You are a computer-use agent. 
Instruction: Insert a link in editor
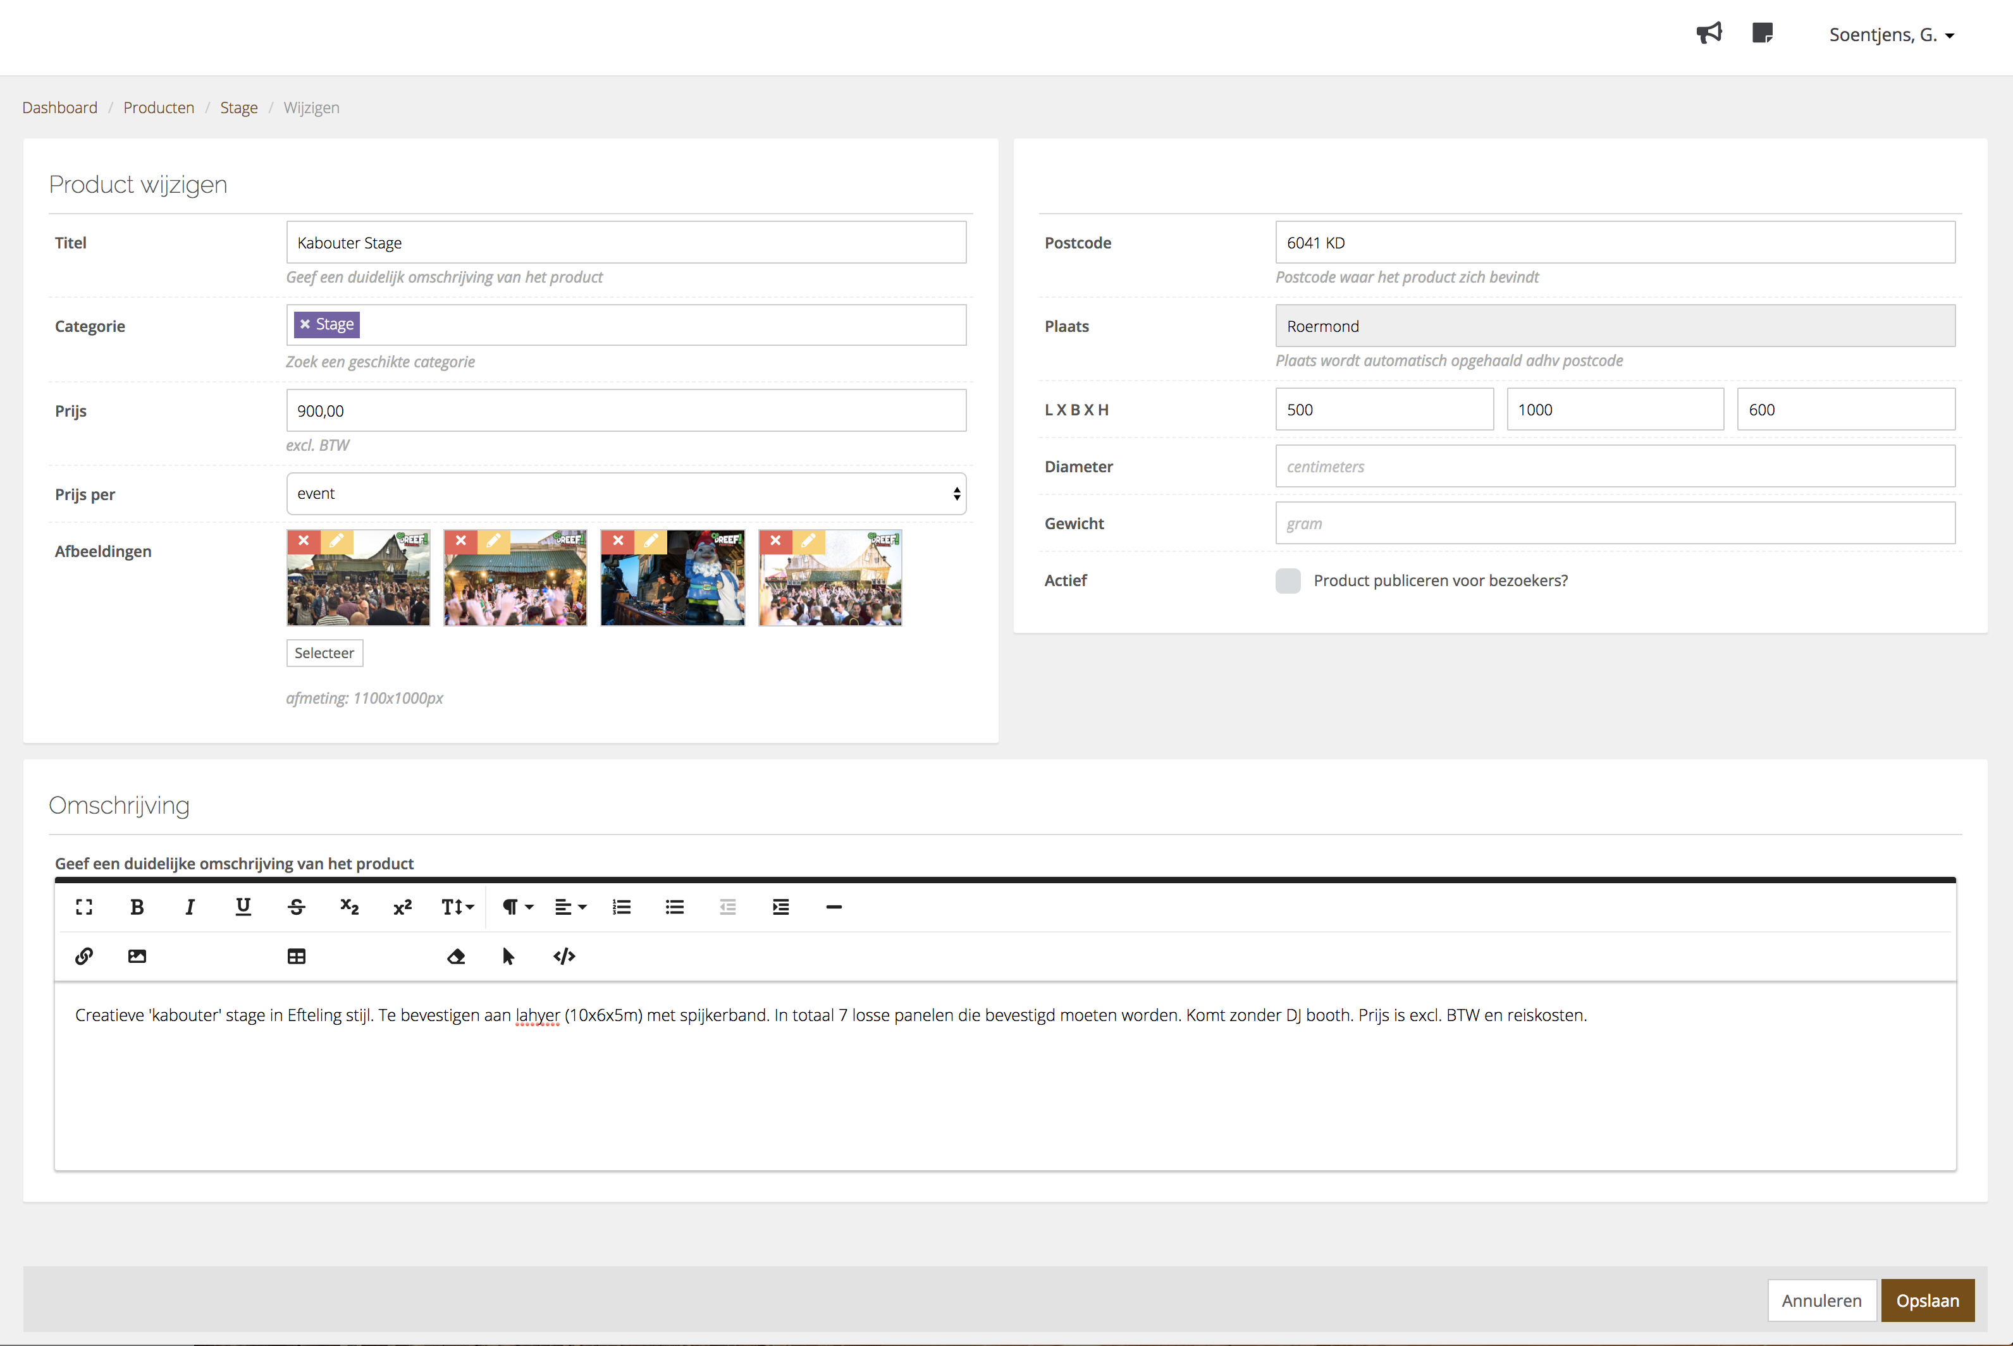(x=84, y=957)
